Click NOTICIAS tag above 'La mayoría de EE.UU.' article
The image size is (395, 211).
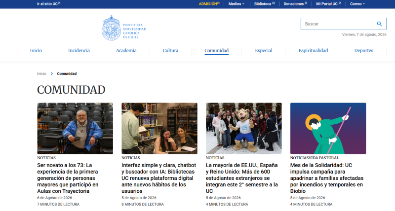[215, 158]
